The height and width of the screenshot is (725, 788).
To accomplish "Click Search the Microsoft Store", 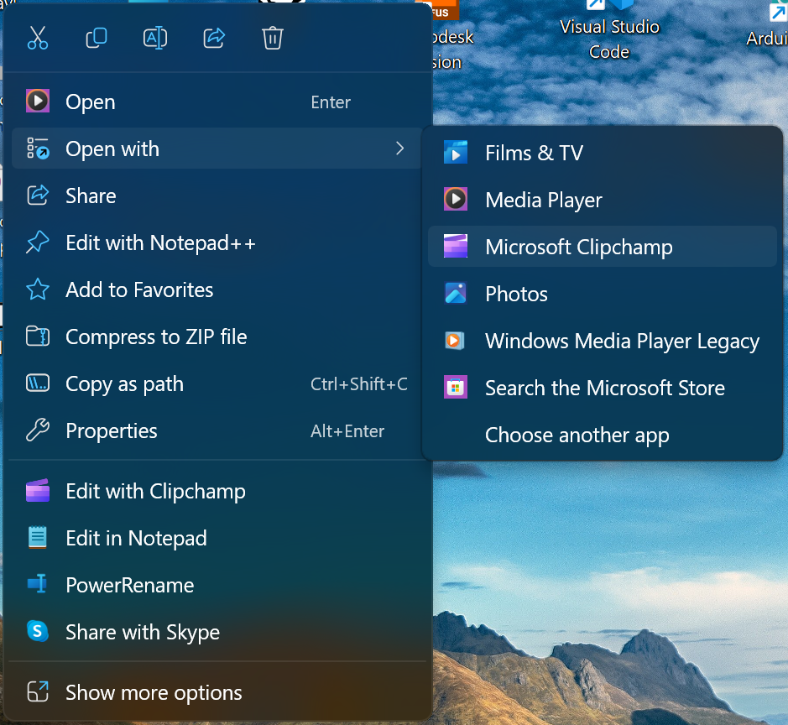I will coord(602,388).
